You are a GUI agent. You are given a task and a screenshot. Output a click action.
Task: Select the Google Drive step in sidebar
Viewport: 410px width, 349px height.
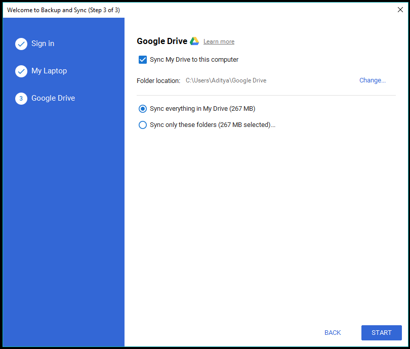[53, 98]
